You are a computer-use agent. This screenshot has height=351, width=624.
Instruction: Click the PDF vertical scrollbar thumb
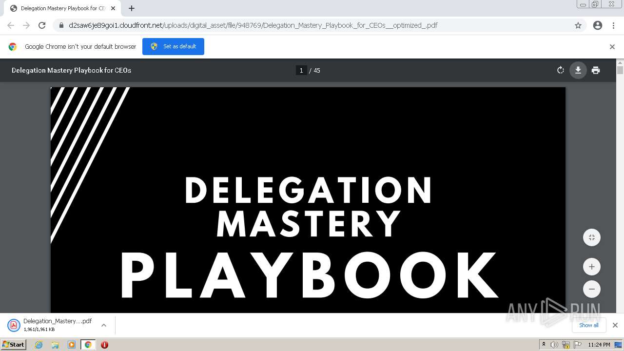coord(620,70)
